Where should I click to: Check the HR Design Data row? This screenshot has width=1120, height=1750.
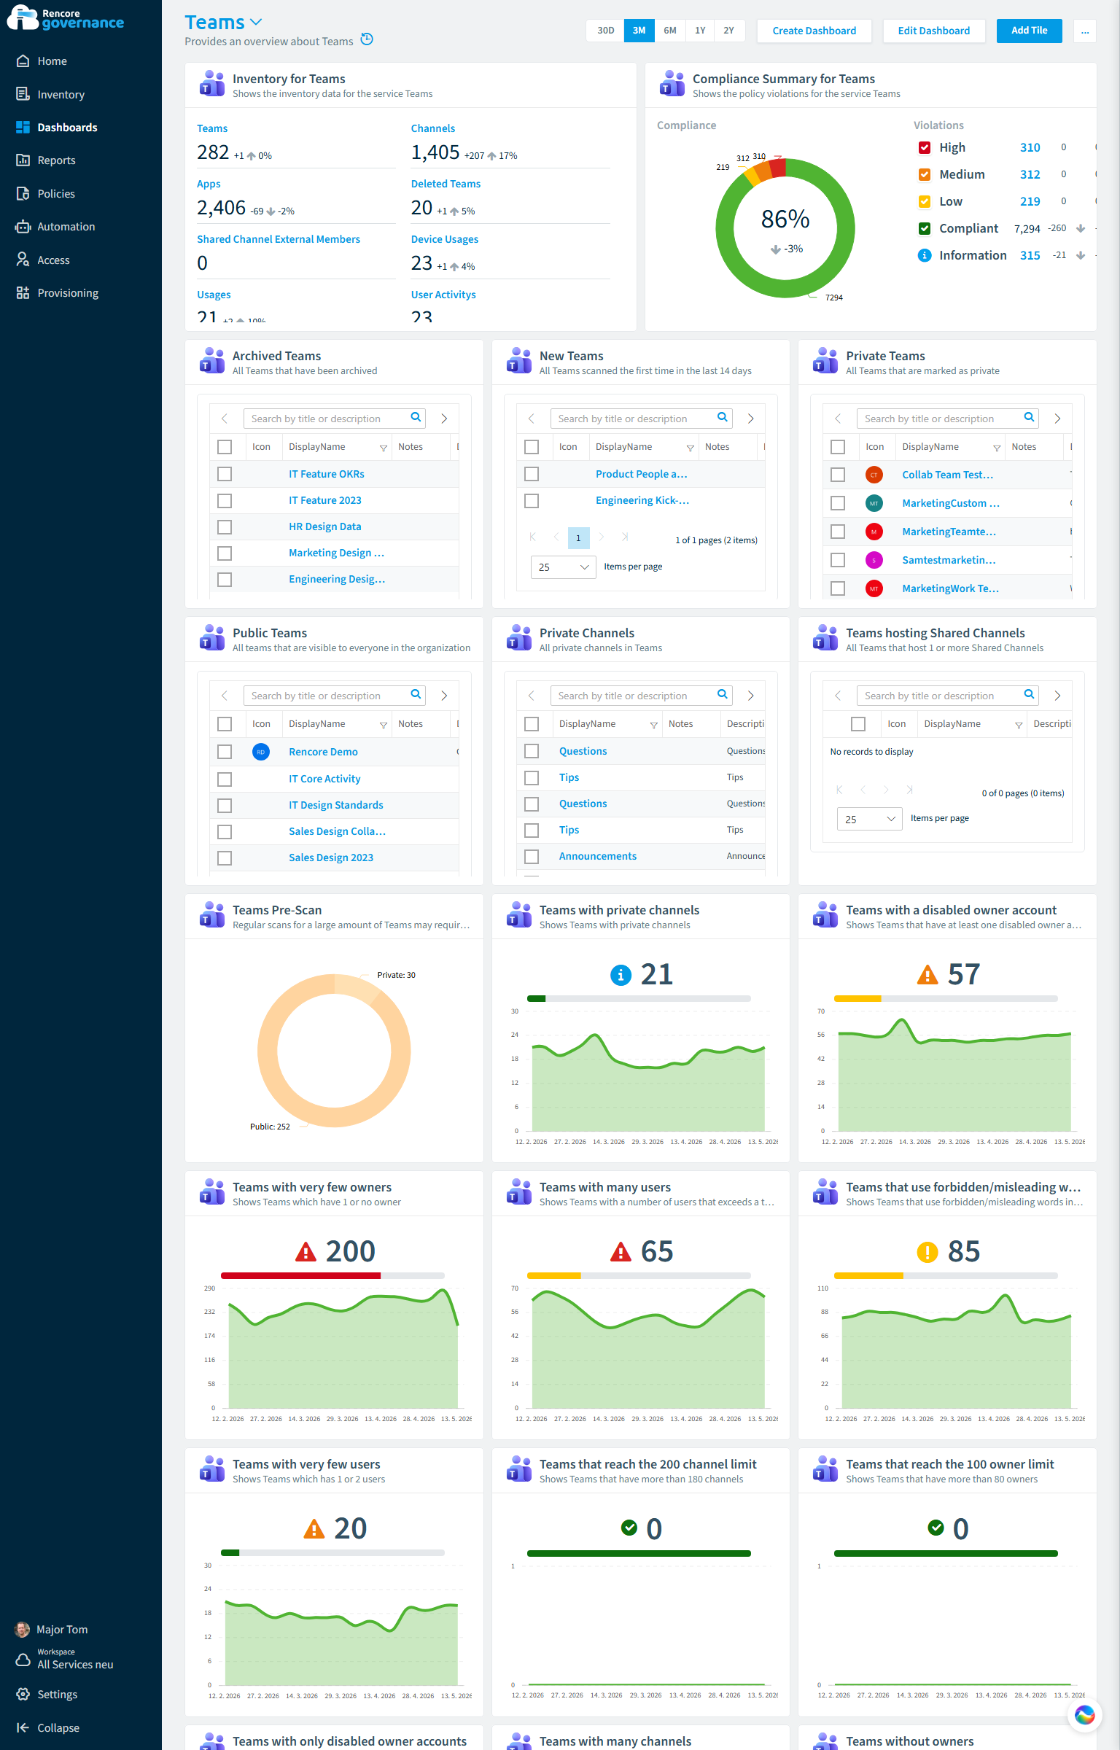click(x=225, y=526)
